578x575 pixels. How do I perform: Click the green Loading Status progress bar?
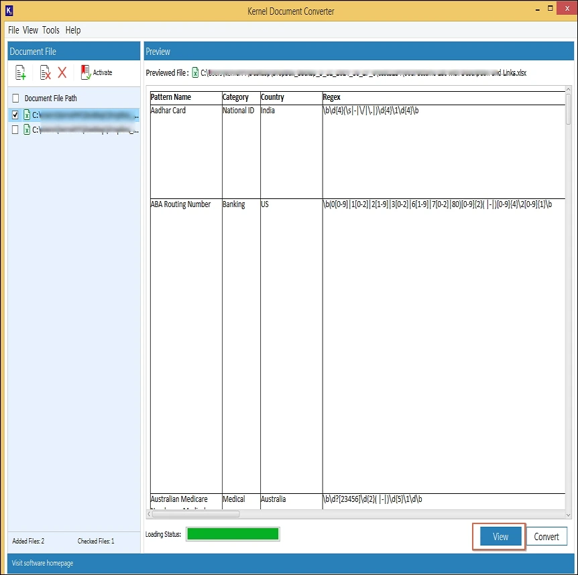point(233,533)
